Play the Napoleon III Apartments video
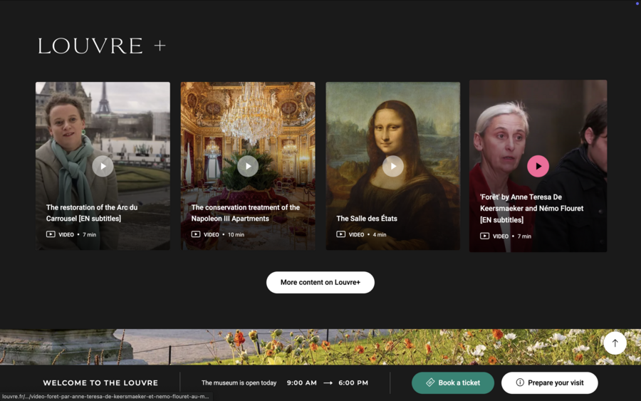Image resolution: width=641 pixels, height=401 pixels. [248, 167]
